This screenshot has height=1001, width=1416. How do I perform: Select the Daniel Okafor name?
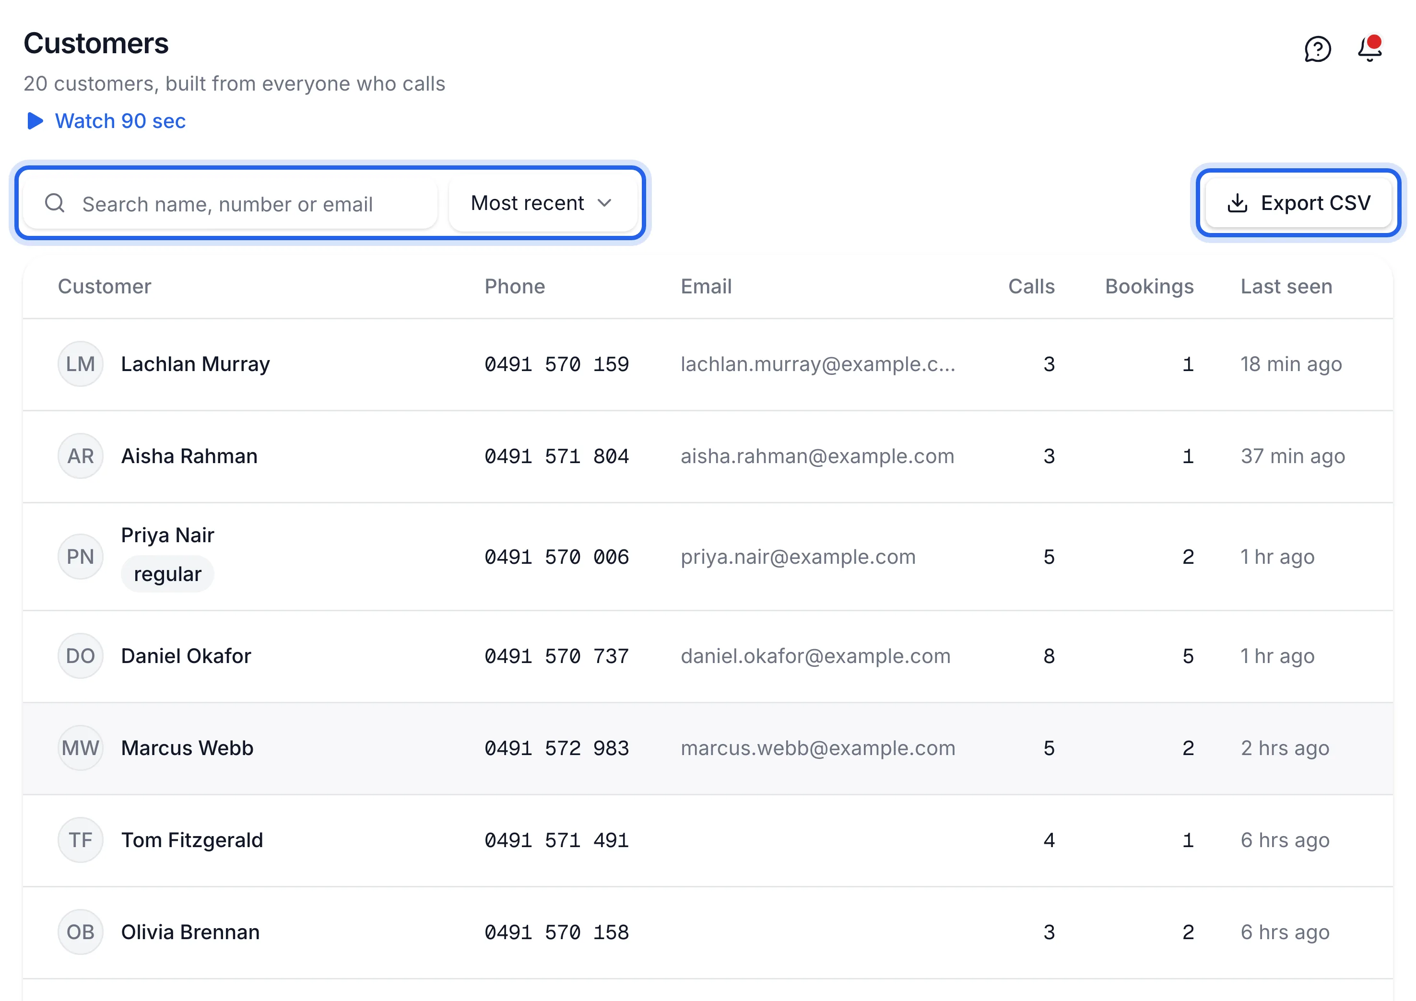click(x=186, y=656)
